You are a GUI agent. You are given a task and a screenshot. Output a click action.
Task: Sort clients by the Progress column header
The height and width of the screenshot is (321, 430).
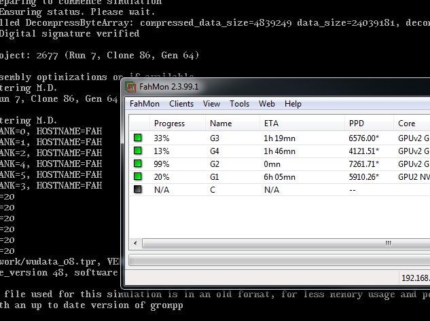177,124
